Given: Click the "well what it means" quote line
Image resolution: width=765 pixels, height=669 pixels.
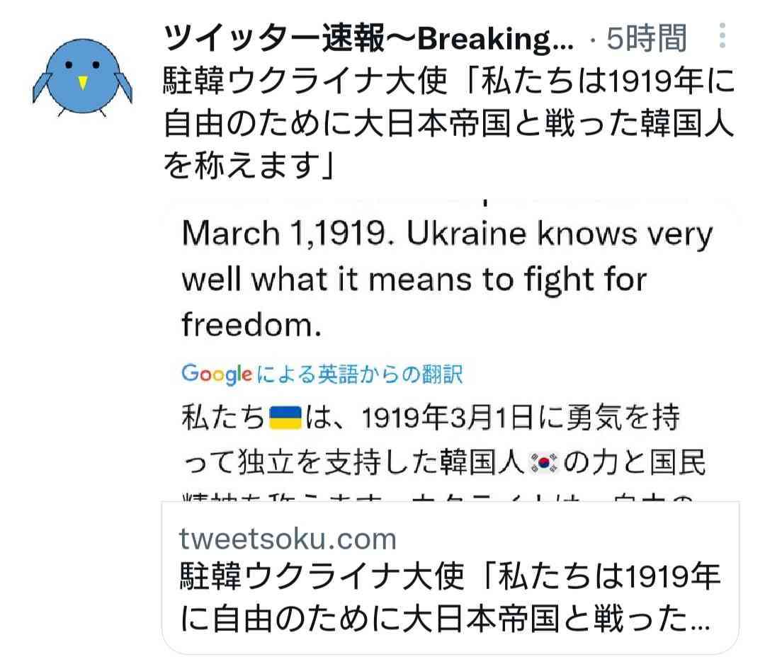Looking at the screenshot, I should point(414,280).
